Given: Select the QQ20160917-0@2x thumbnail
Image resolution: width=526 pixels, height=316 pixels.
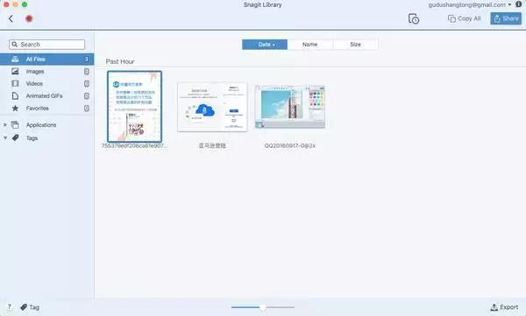Looking at the screenshot, I should 290,107.
